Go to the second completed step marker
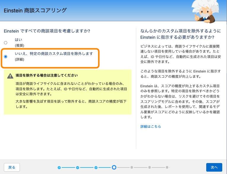 click(x=78, y=167)
